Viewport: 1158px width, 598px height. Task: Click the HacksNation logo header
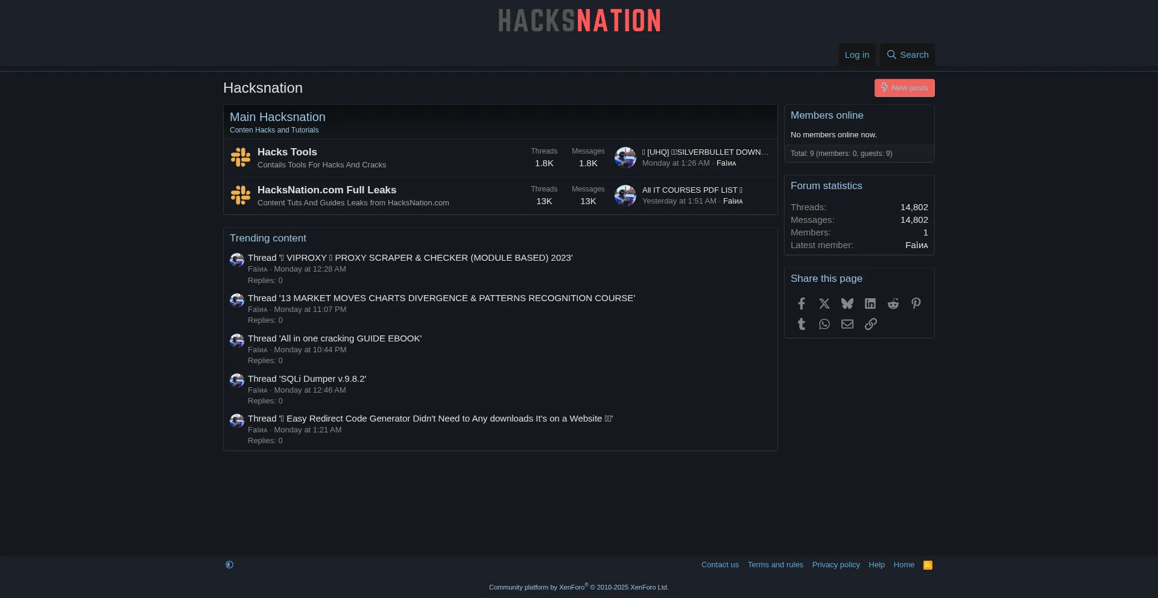click(x=579, y=21)
